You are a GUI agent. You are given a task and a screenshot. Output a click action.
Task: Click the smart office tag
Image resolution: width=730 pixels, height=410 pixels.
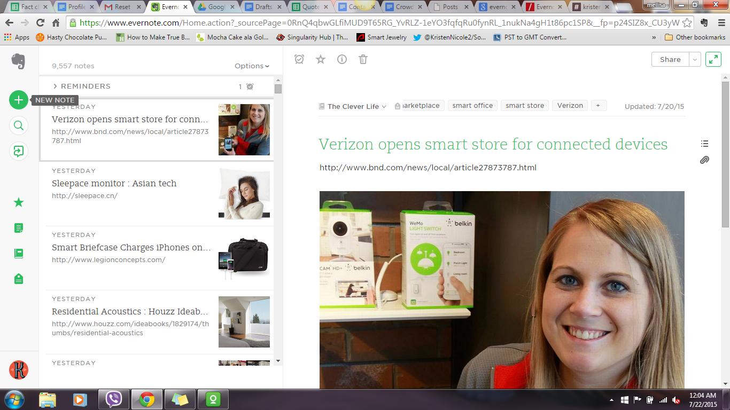(472, 106)
